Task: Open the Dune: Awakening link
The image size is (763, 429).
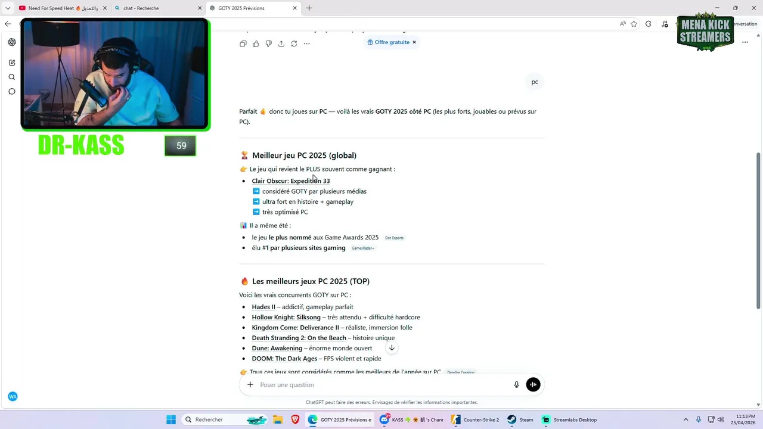Action: tap(277, 349)
